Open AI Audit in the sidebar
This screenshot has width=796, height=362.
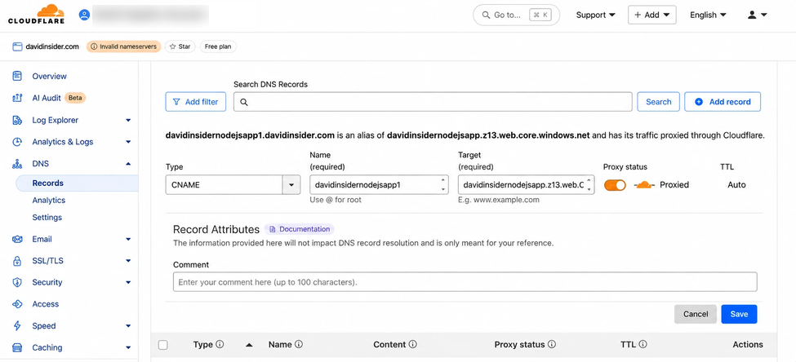coord(47,98)
